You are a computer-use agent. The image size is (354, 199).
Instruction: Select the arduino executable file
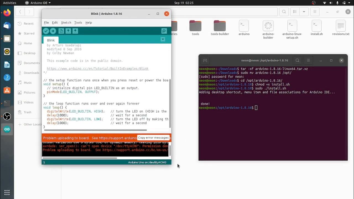(x=244, y=28)
